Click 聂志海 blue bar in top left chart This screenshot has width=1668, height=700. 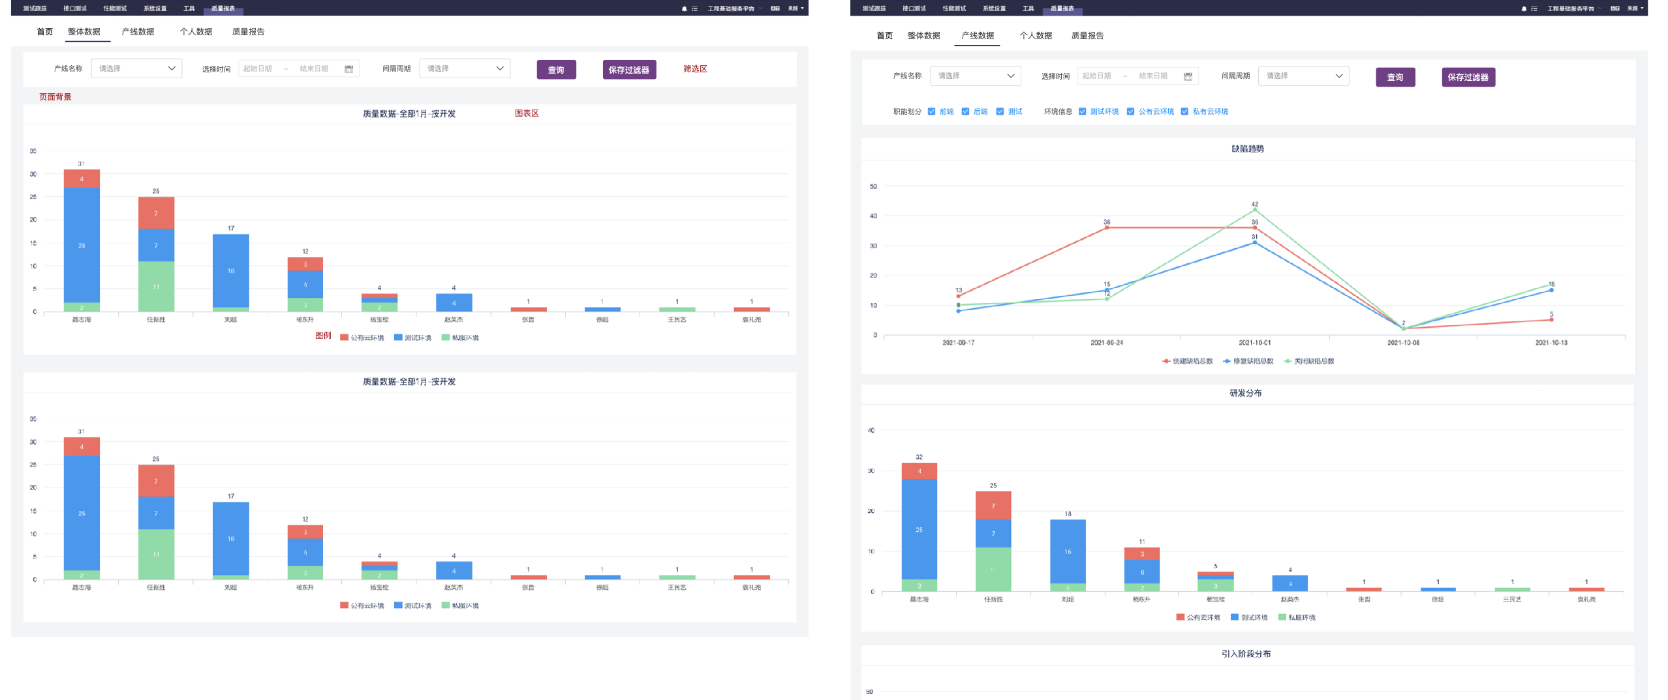82,245
